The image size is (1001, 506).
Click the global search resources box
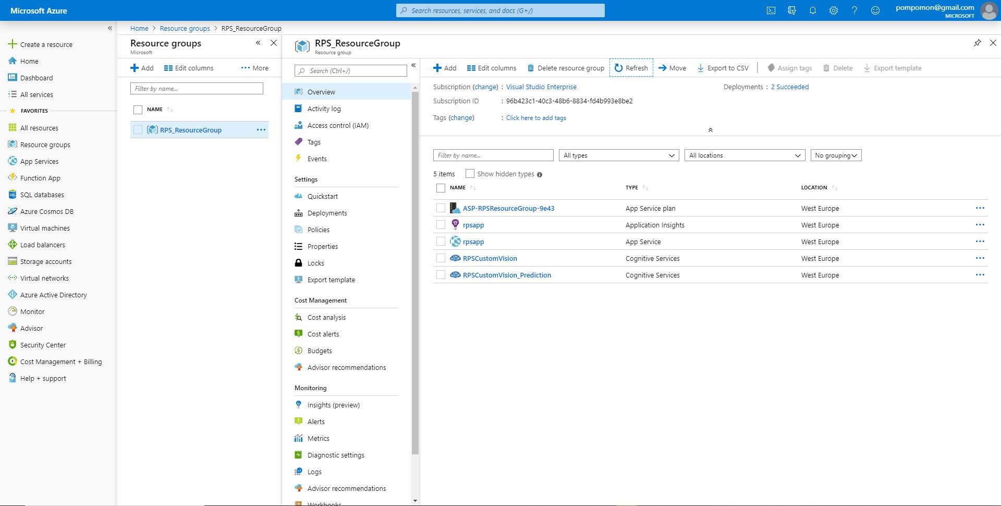[x=500, y=10]
